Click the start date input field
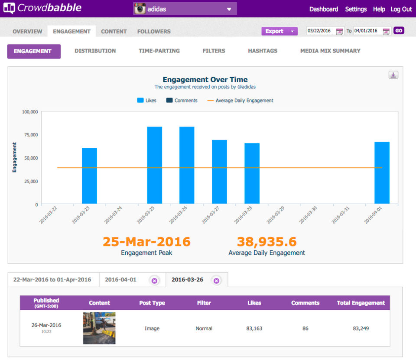The height and width of the screenshot is (360, 416). tap(321, 31)
